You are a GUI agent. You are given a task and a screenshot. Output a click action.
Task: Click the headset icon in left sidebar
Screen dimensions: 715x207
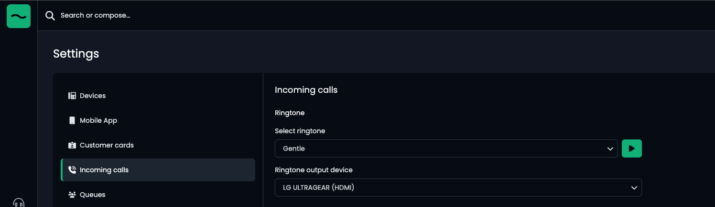pyautogui.click(x=19, y=203)
